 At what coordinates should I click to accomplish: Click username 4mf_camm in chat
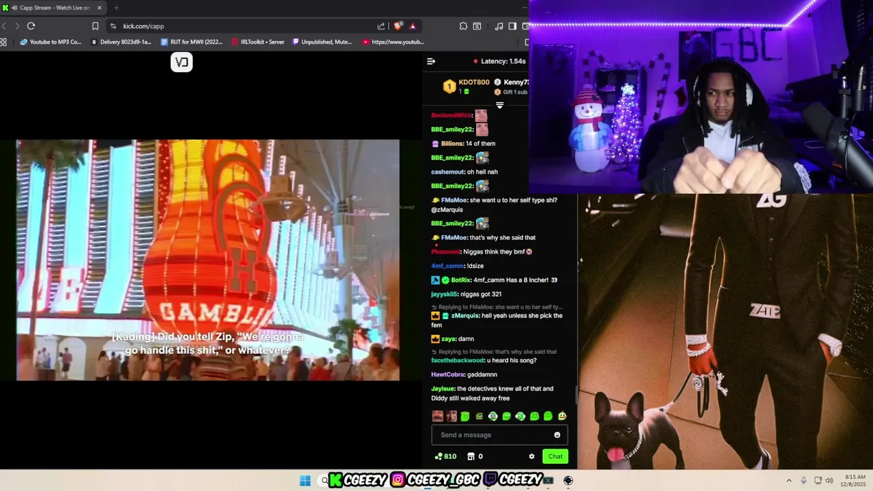pyautogui.click(x=447, y=266)
